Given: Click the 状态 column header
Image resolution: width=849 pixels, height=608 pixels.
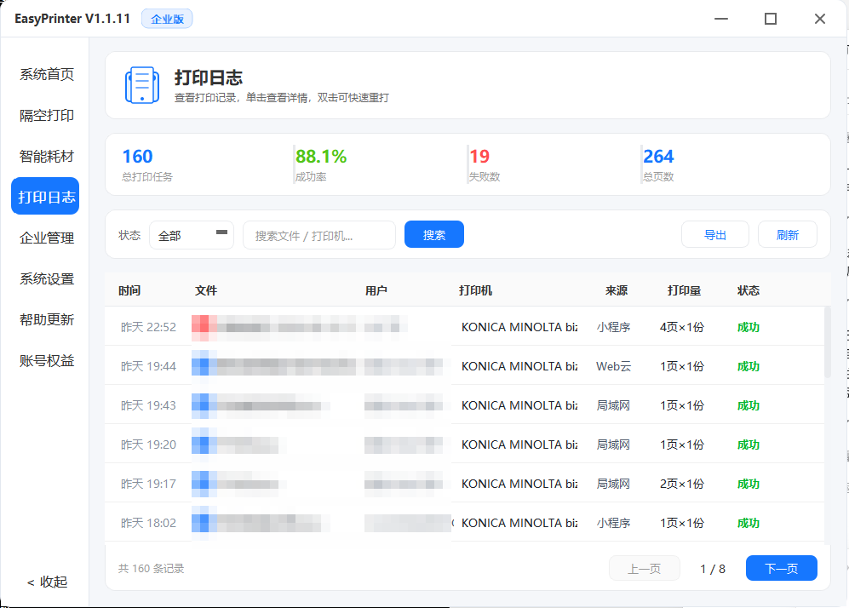Looking at the screenshot, I should pyautogui.click(x=749, y=290).
